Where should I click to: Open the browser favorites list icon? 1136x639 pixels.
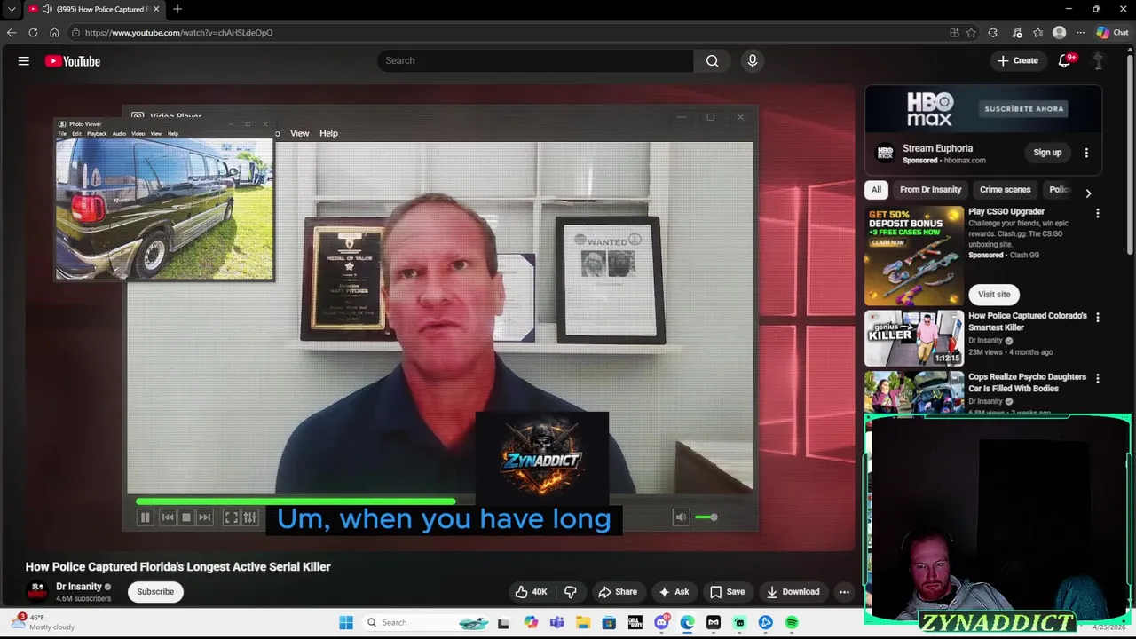[1037, 33]
